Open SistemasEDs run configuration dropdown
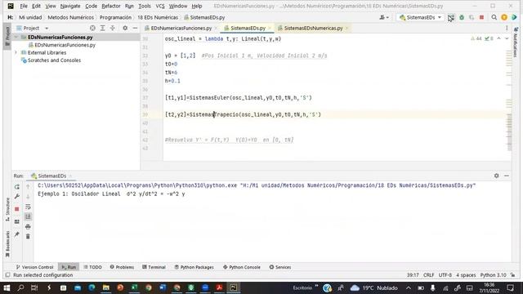 [420, 17]
